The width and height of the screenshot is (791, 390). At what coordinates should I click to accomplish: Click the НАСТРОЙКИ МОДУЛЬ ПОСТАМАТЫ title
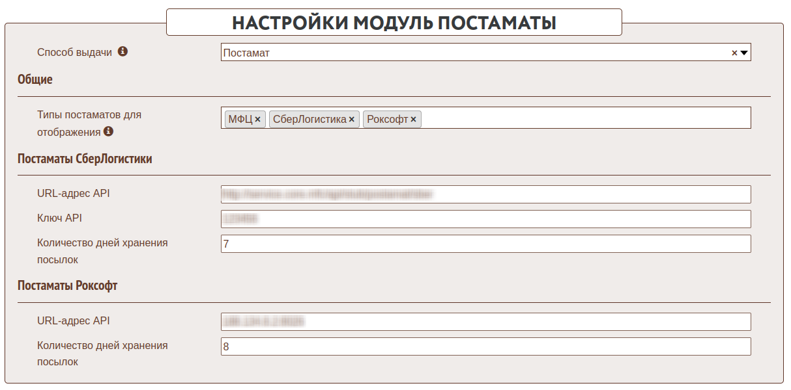394,23
